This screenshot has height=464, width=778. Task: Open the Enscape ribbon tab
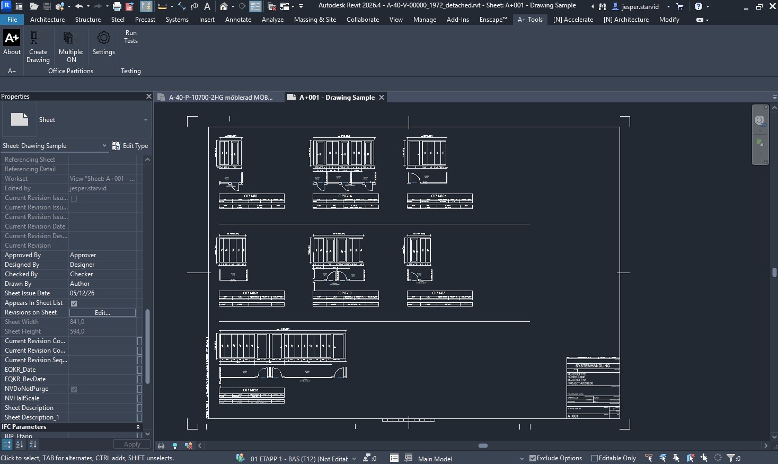(x=493, y=20)
